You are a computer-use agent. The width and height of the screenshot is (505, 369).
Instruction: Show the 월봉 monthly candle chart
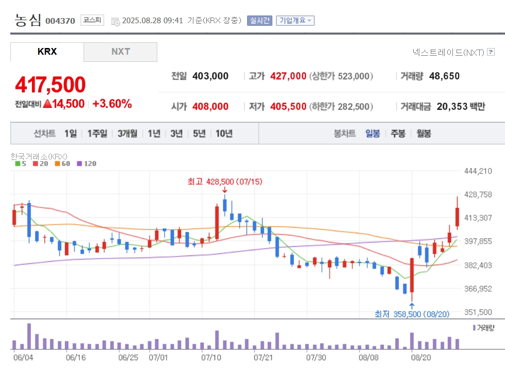click(423, 134)
